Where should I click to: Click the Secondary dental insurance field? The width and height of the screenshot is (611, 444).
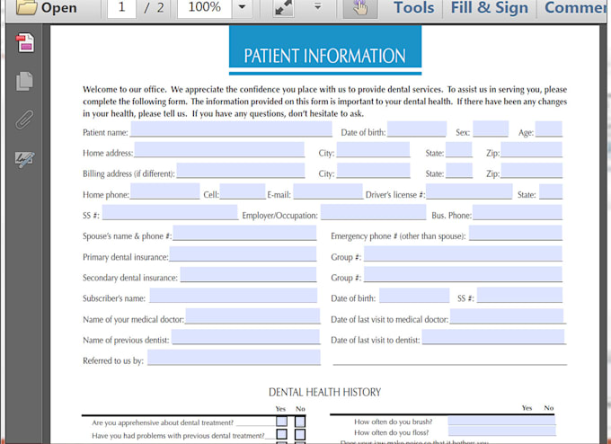tap(248, 274)
